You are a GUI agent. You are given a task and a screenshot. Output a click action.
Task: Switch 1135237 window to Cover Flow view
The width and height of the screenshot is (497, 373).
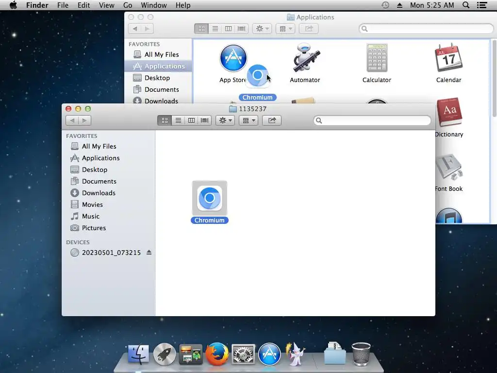[x=205, y=120]
